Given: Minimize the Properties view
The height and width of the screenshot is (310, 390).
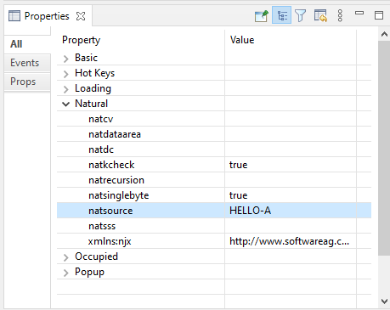Looking at the screenshot, I should [x=359, y=13].
